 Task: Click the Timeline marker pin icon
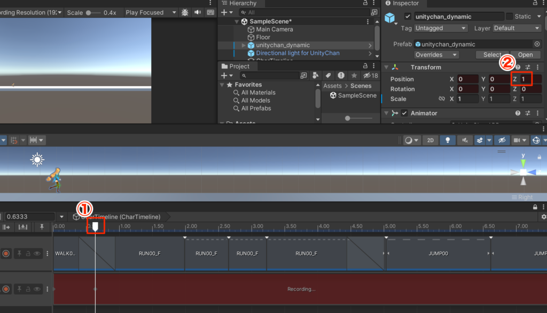coord(42,227)
